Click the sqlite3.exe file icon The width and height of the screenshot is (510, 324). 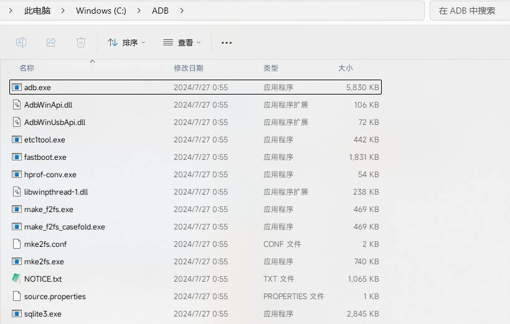pos(17,313)
